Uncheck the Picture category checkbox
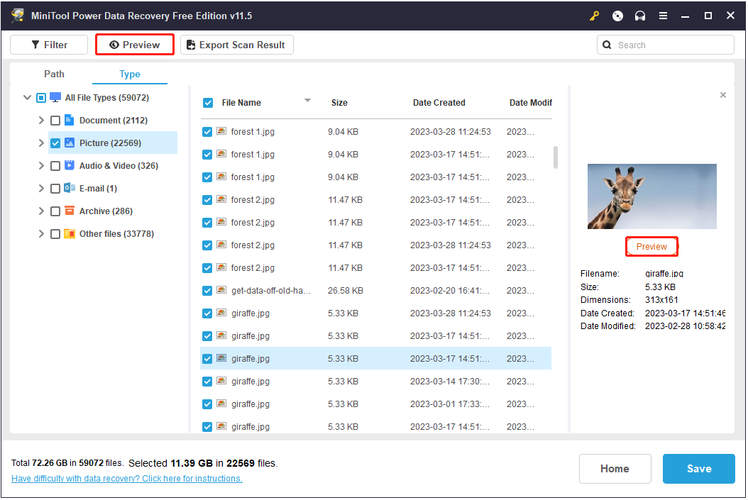 [x=55, y=143]
